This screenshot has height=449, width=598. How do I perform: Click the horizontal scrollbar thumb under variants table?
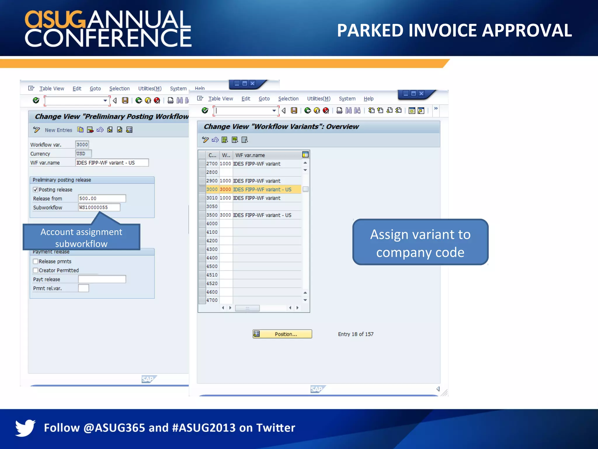point(247,308)
